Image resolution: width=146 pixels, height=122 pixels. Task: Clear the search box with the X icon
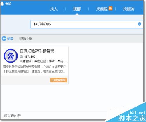pyautogui.click(x=140, y=24)
